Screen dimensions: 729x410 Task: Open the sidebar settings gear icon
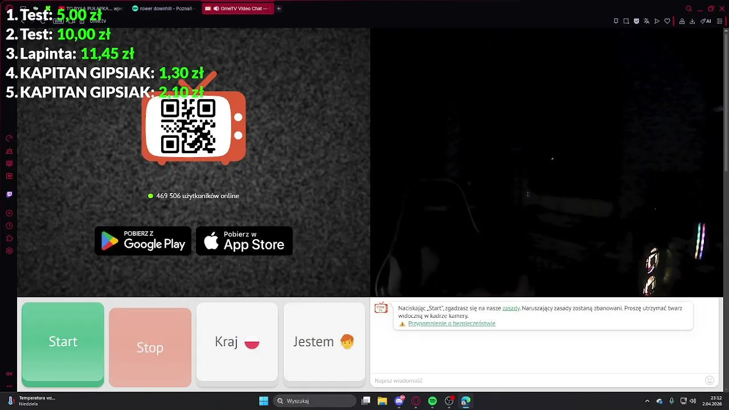coord(9,251)
